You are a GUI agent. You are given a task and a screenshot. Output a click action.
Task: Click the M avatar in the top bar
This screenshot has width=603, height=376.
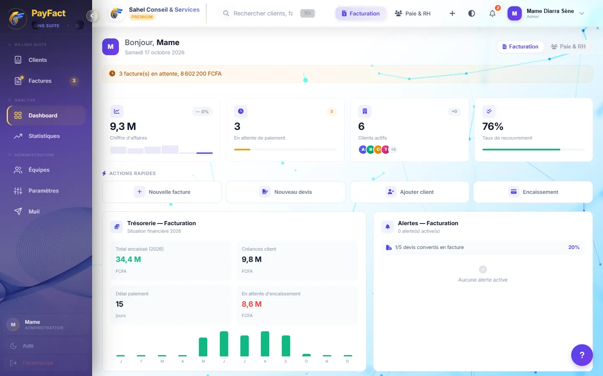point(515,13)
